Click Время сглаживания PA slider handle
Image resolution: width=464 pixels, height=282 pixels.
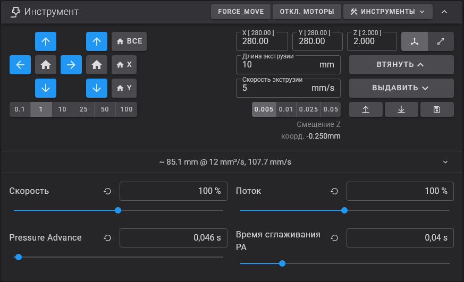282,263
